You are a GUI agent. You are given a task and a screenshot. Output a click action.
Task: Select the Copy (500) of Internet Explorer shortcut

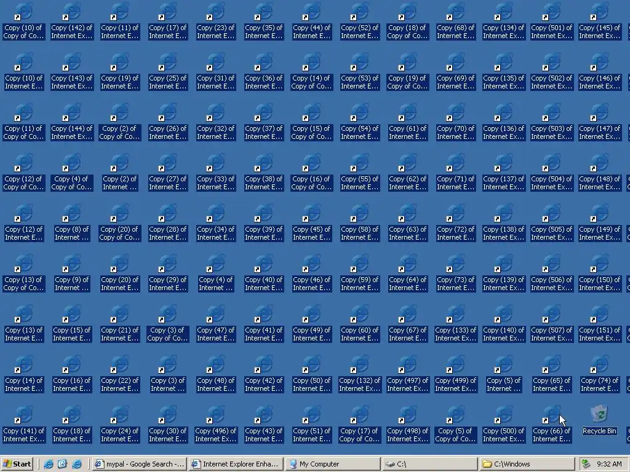click(503, 424)
